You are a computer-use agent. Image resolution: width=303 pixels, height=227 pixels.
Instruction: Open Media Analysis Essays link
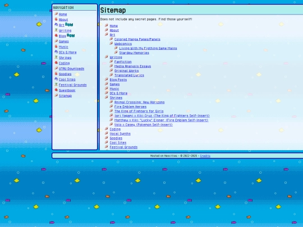[132, 66]
